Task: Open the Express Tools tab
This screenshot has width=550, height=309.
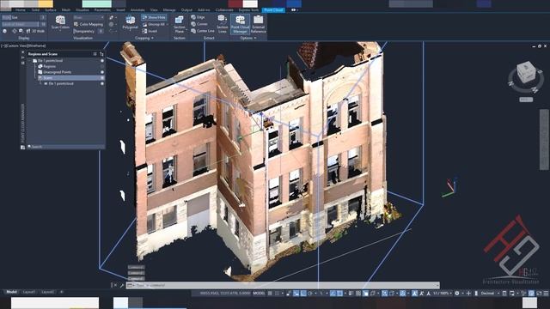Action: point(248,10)
